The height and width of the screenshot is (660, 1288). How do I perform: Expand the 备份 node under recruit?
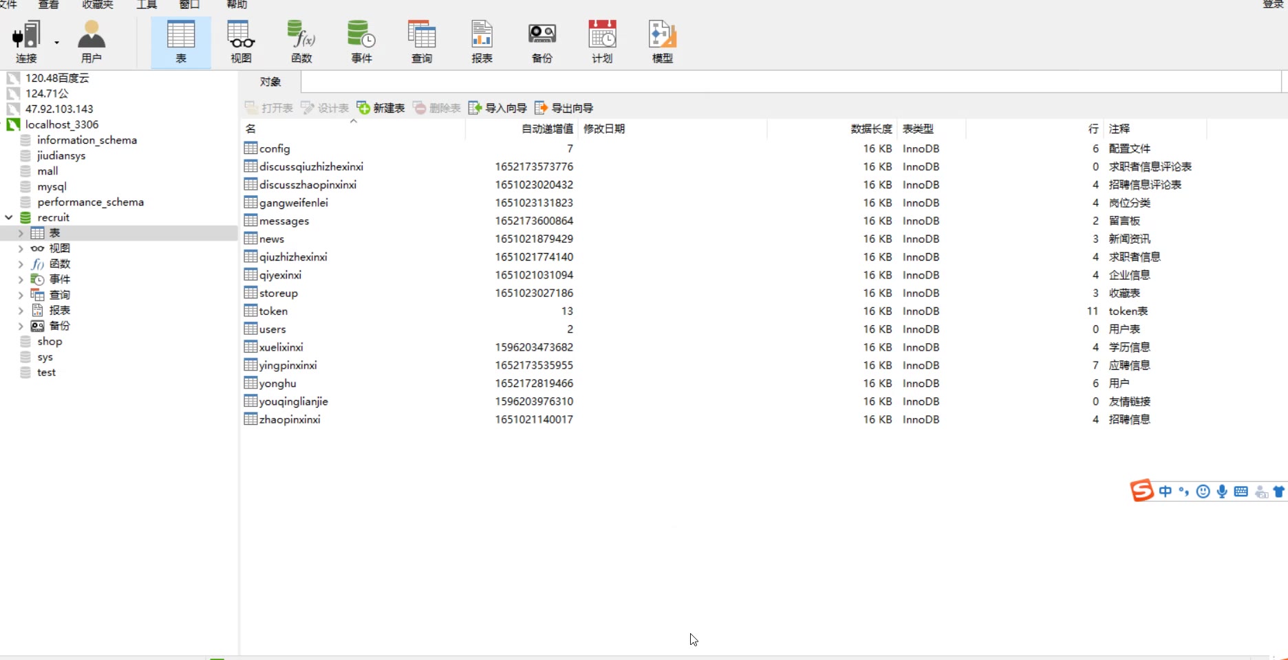click(21, 326)
